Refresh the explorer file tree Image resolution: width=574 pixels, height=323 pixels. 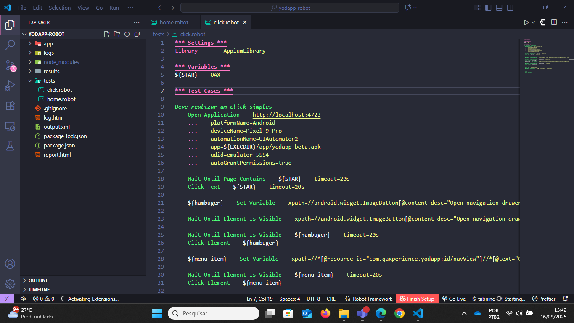point(127,34)
